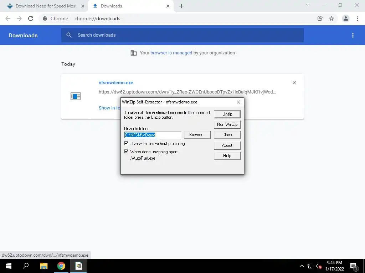Screen dimensions: 365x273
Task: Reload the downloads page
Action: click(31, 18)
